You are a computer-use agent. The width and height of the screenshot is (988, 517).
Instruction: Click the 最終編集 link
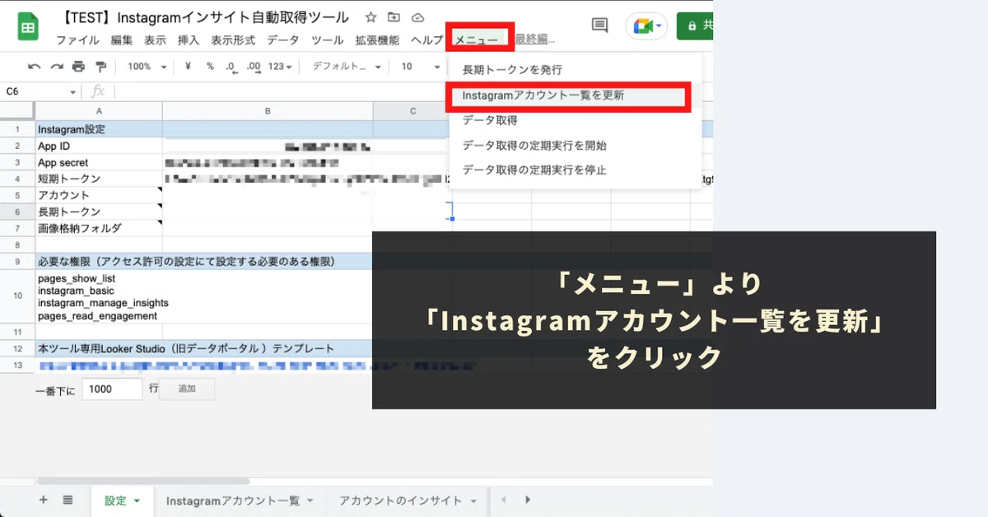tap(535, 40)
